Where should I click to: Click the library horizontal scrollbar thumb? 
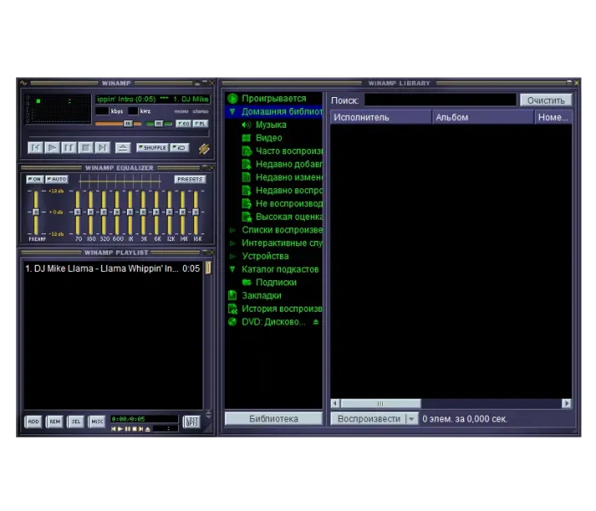[381, 404]
